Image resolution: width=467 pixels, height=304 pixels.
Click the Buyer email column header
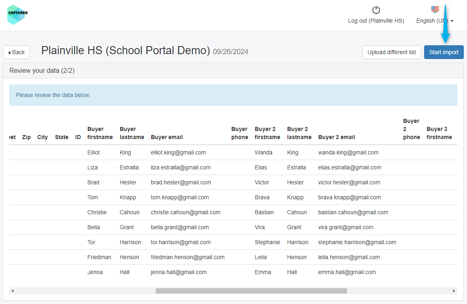pos(167,137)
